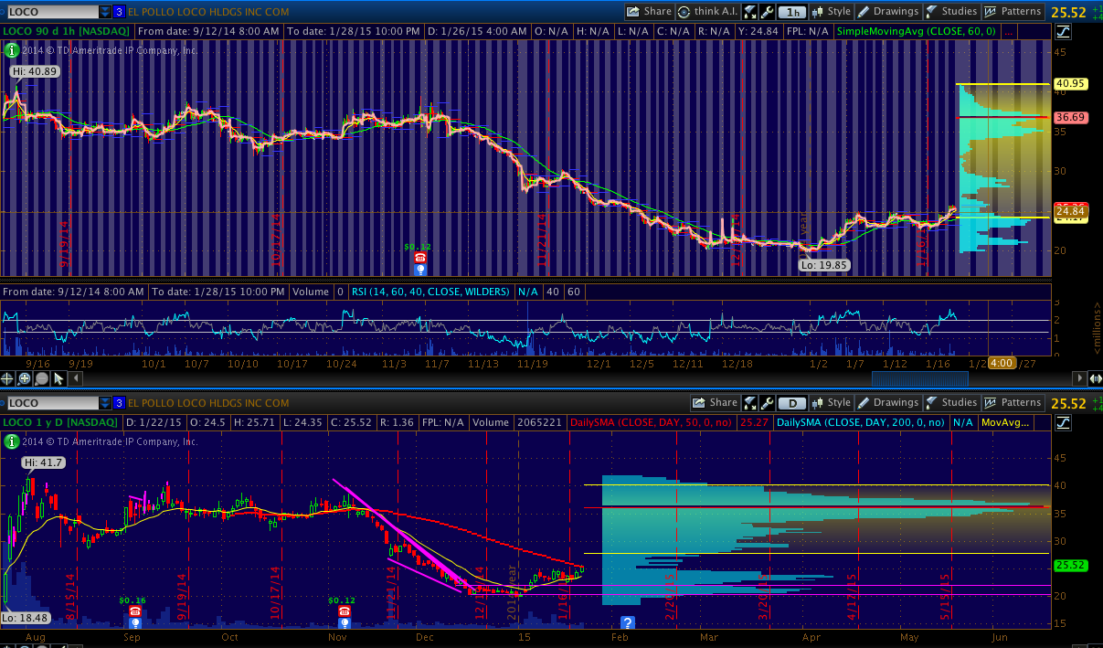The image size is (1103, 648).
Task: Select the pointer cursor tool
Action: tap(58, 378)
